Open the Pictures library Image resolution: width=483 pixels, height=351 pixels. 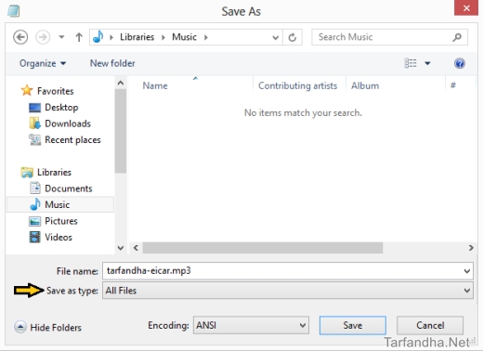[x=61, y=221]
